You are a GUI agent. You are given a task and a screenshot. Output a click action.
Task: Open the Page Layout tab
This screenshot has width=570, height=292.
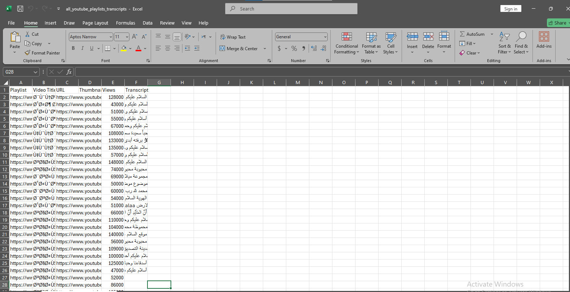click(x=95, y=23)
